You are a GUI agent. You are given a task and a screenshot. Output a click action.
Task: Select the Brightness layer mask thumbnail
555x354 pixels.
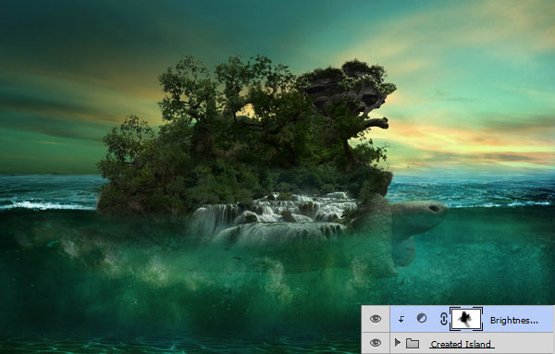click(466, 319)
